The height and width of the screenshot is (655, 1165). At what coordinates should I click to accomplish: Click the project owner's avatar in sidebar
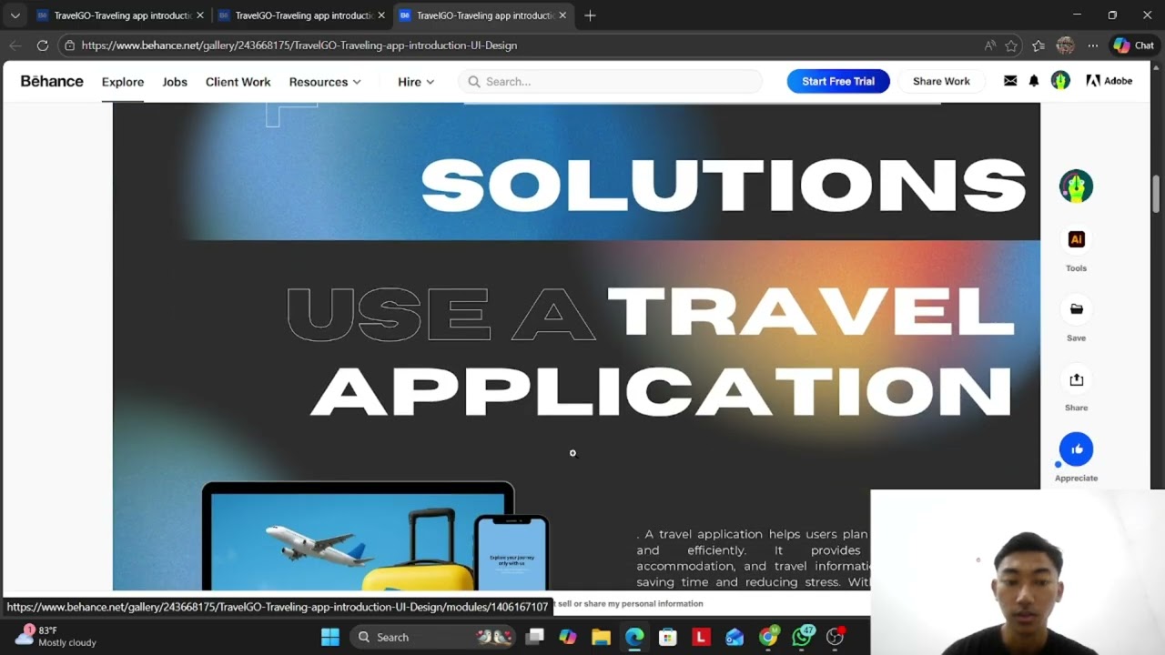1076,186
